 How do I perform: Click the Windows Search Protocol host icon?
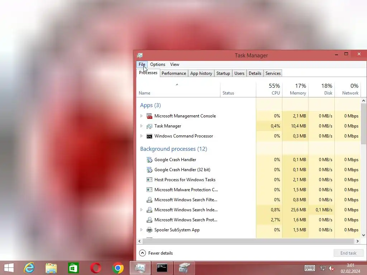coord(149,220)
